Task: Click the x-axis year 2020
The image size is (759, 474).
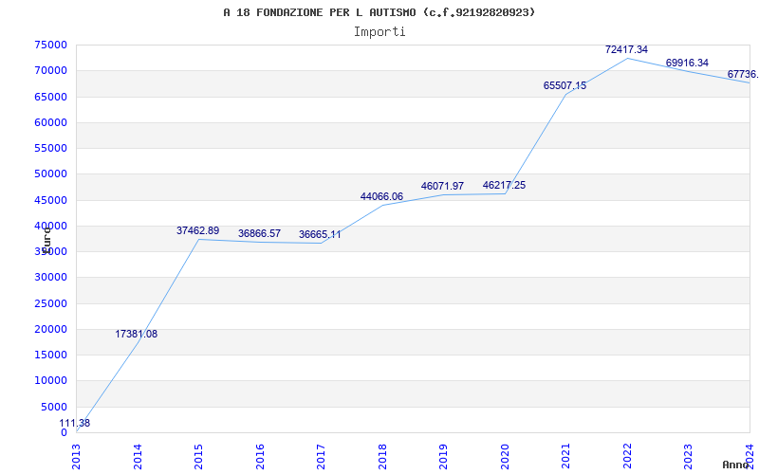Action: (506, 457)
